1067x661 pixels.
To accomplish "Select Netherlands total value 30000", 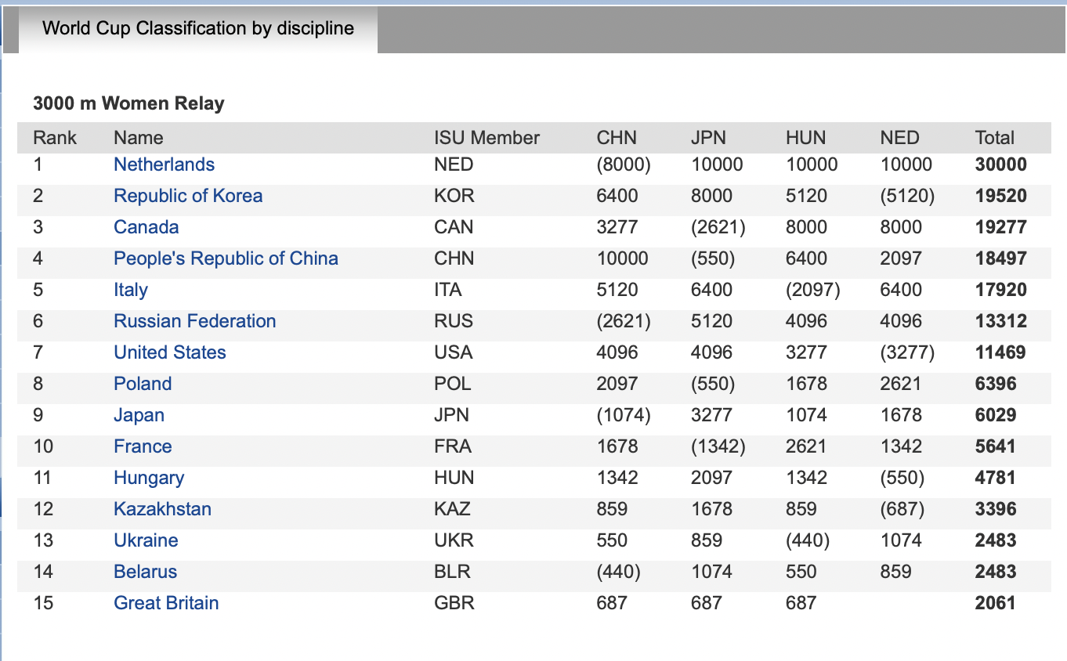I will [x=1001, y=164].
